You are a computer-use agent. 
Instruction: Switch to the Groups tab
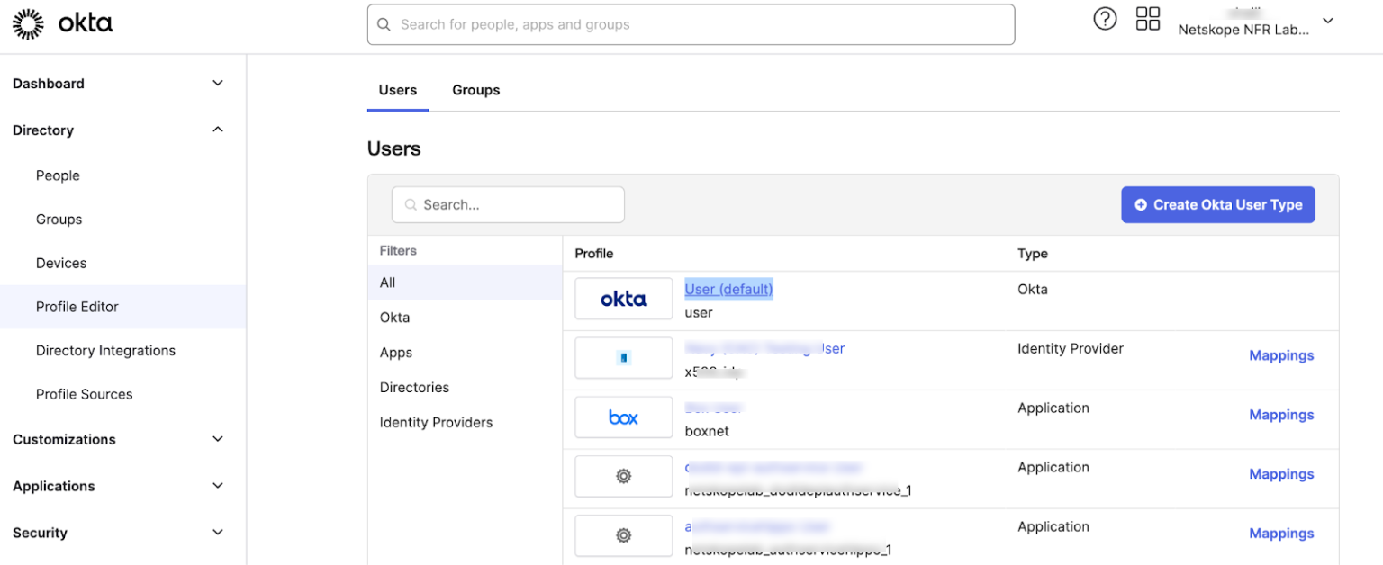pos(475,90)
